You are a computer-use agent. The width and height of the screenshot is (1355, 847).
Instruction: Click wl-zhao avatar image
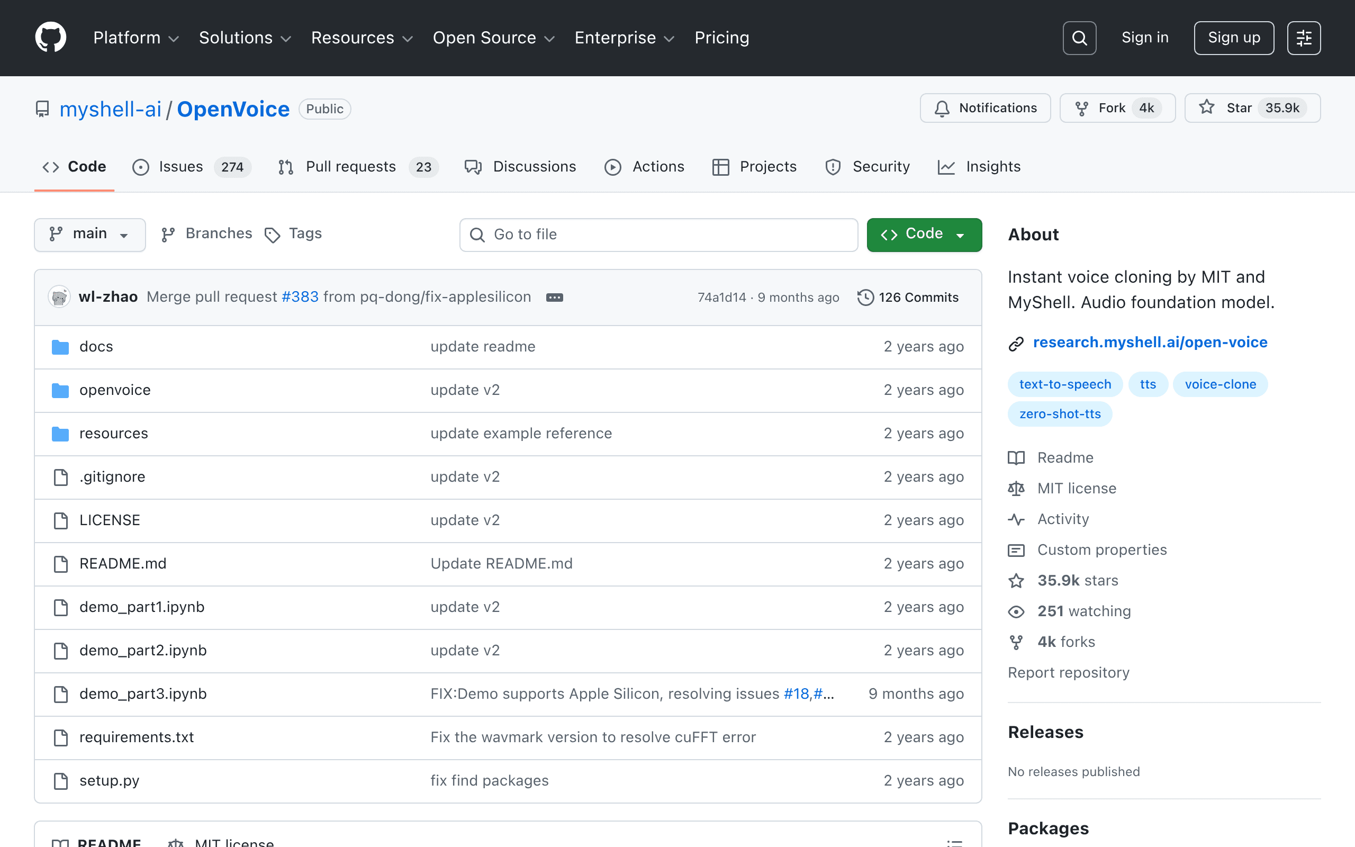(x=59, y=296)
